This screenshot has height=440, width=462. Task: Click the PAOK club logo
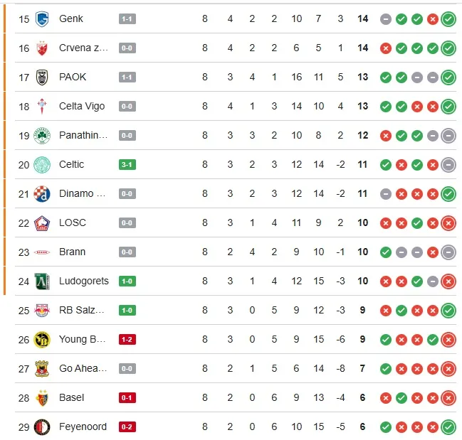43,77
